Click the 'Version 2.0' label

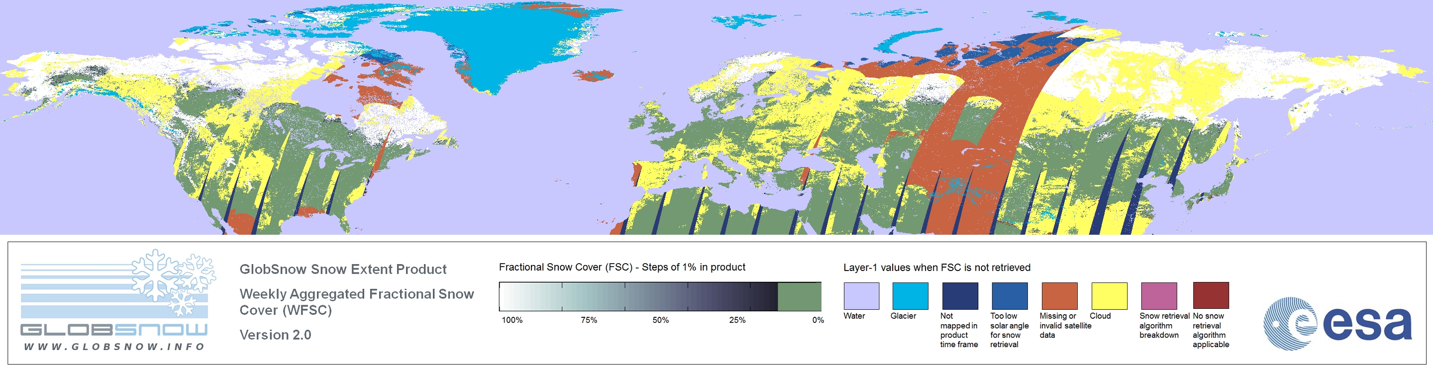point(275,335)
